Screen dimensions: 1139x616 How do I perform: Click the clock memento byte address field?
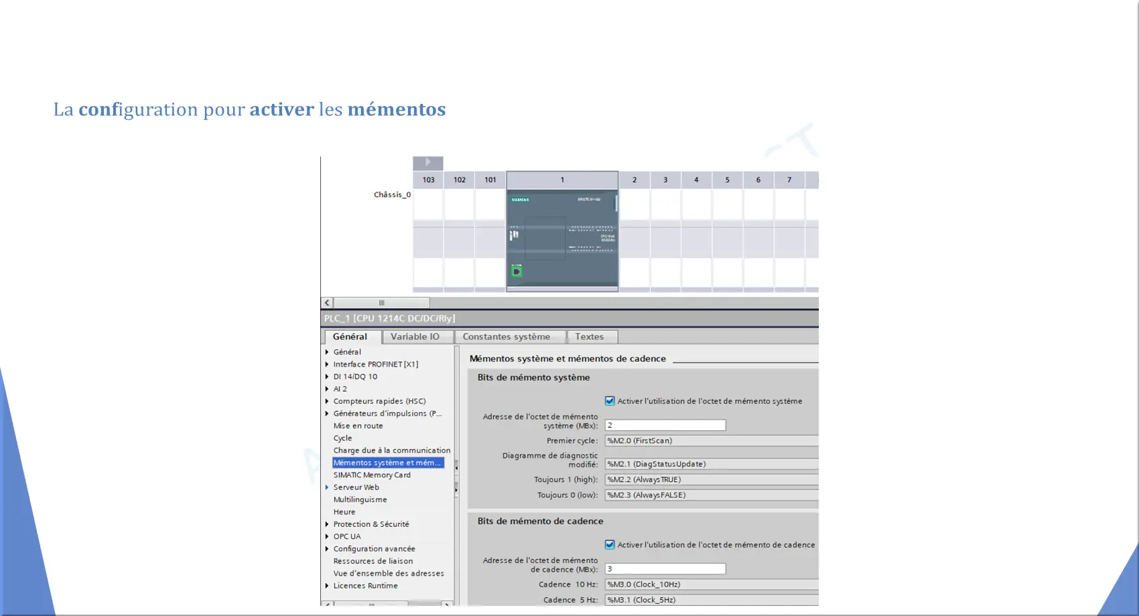[x=665, y=568]
